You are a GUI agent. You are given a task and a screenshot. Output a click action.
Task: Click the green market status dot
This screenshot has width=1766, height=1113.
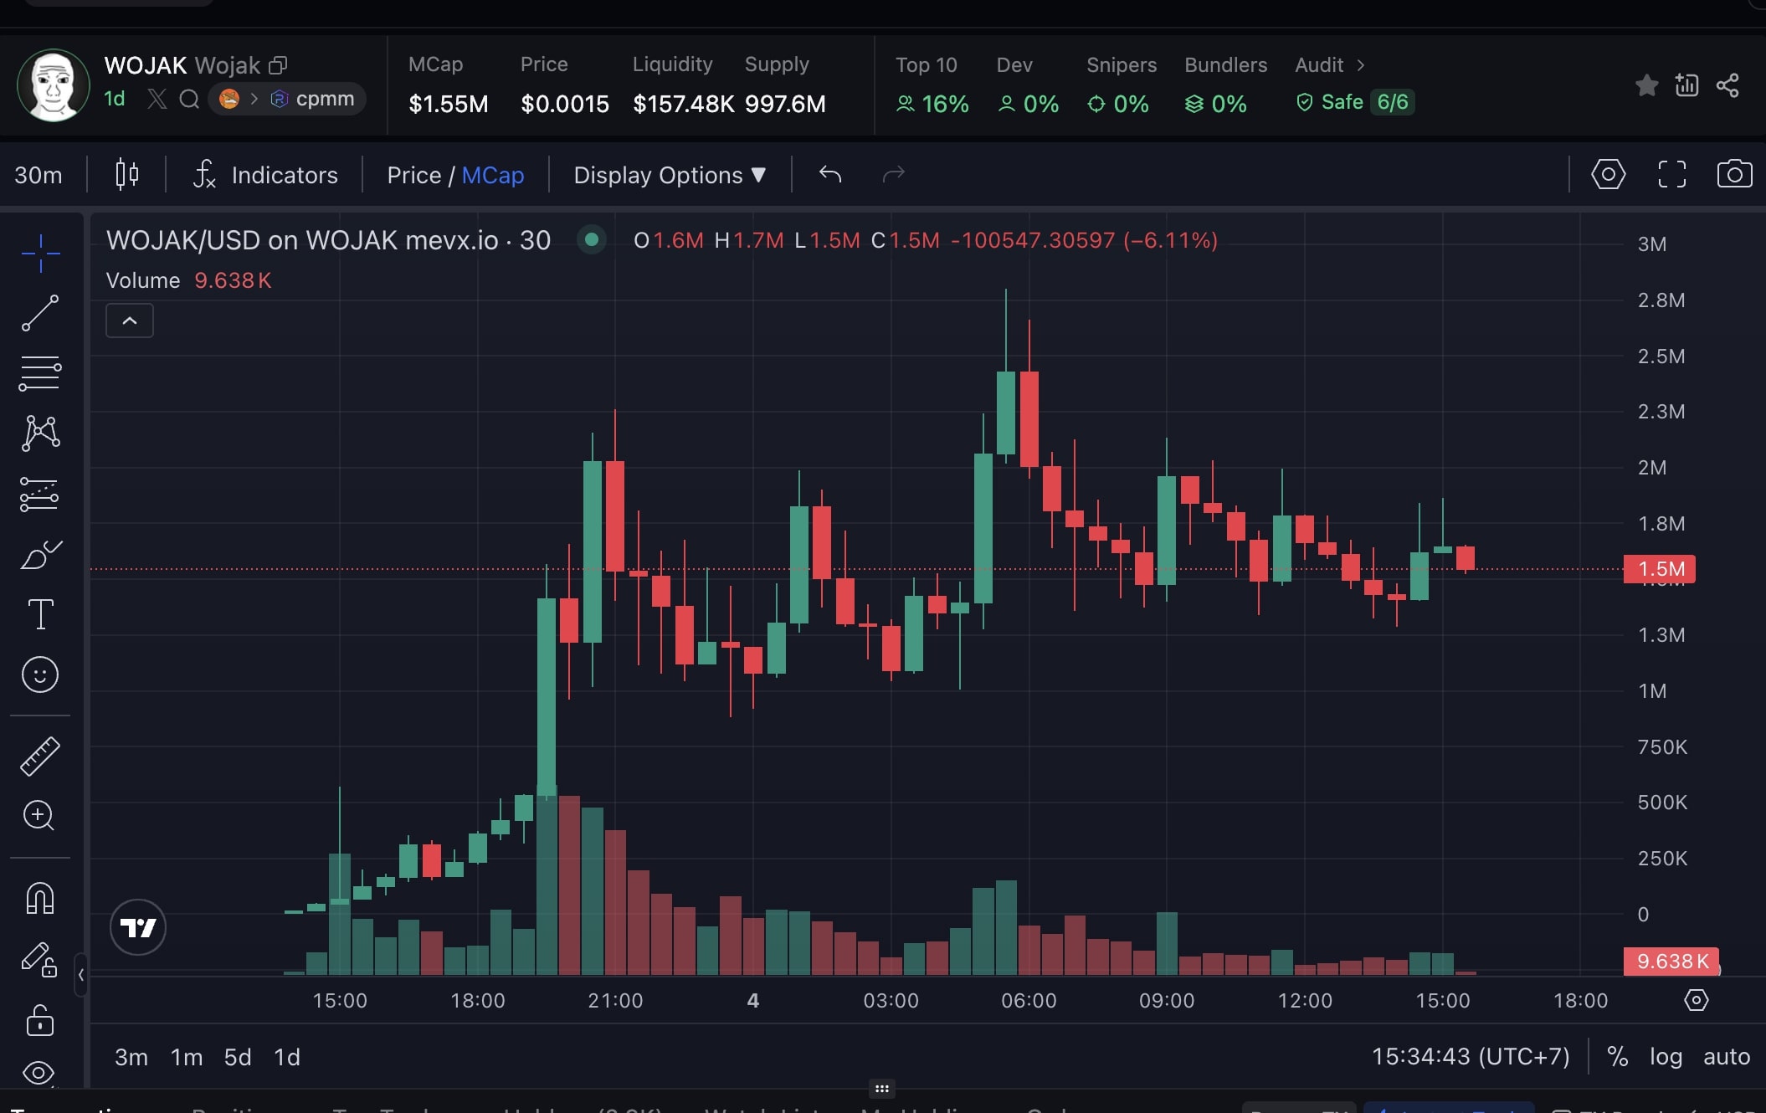[592, 240]
